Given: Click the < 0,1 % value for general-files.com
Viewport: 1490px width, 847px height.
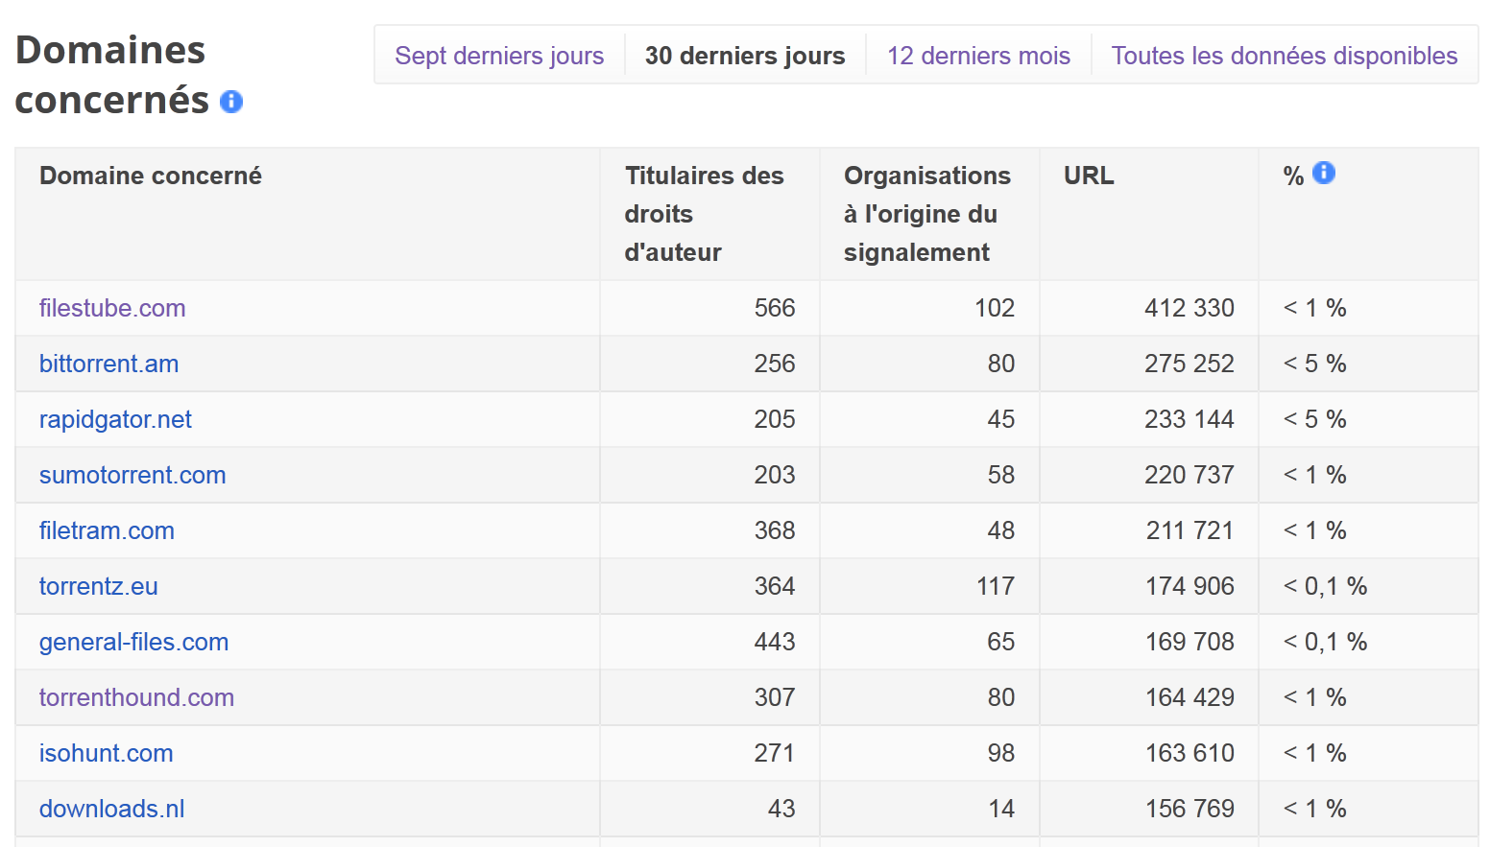Looking at the screenshot, I should click(x=1326, y=642).
